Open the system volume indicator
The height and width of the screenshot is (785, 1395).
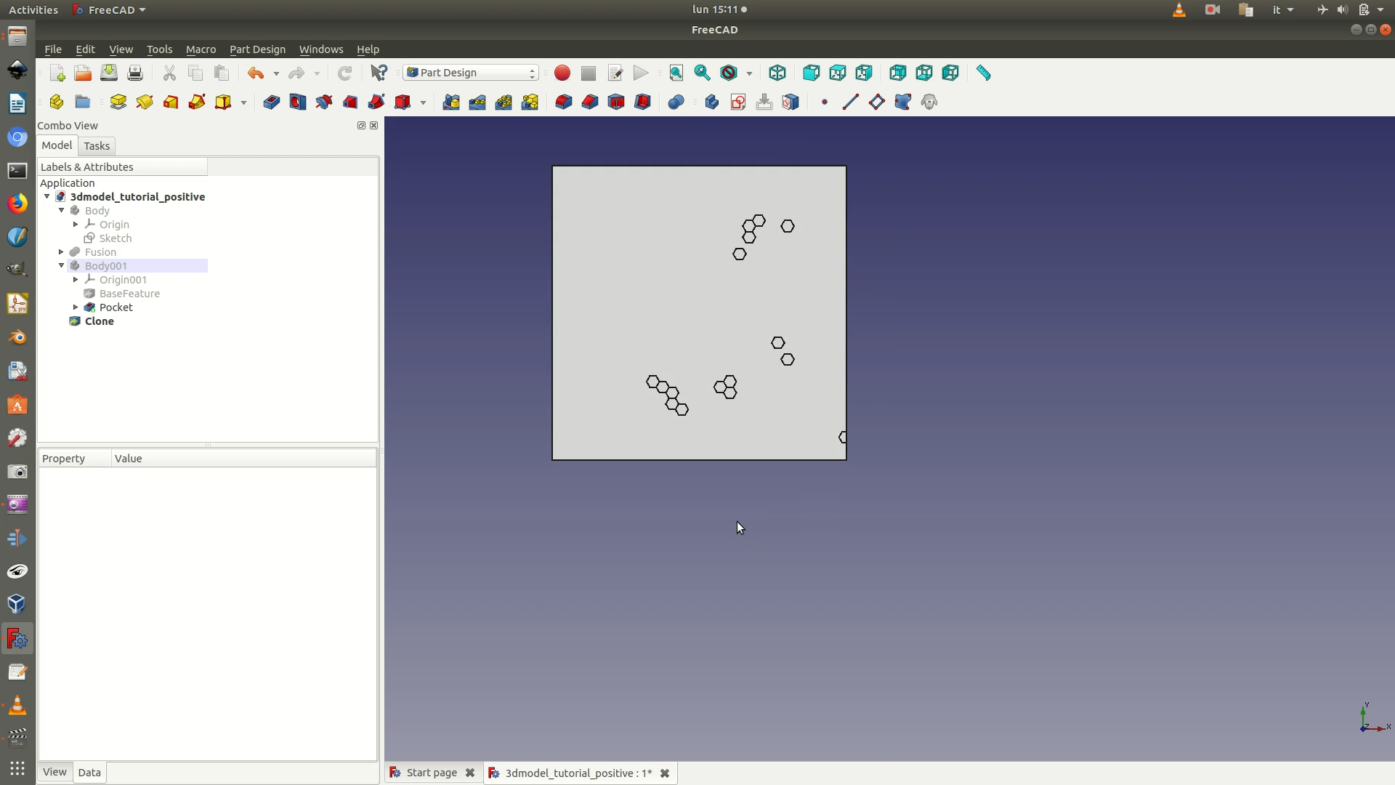[x=1342, y=9]
